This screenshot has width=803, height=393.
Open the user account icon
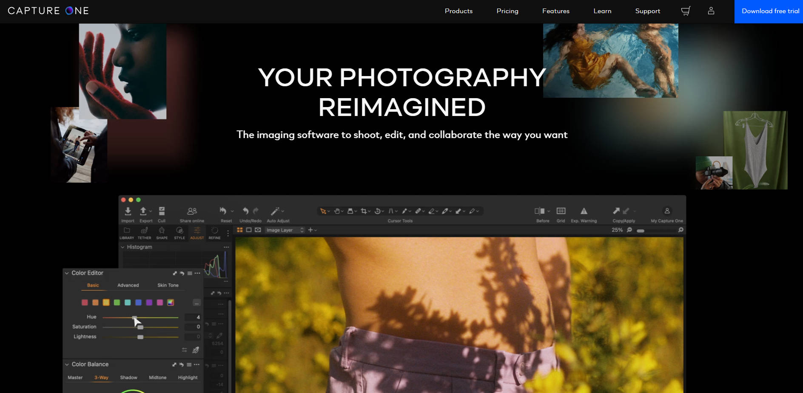[711, 11]
